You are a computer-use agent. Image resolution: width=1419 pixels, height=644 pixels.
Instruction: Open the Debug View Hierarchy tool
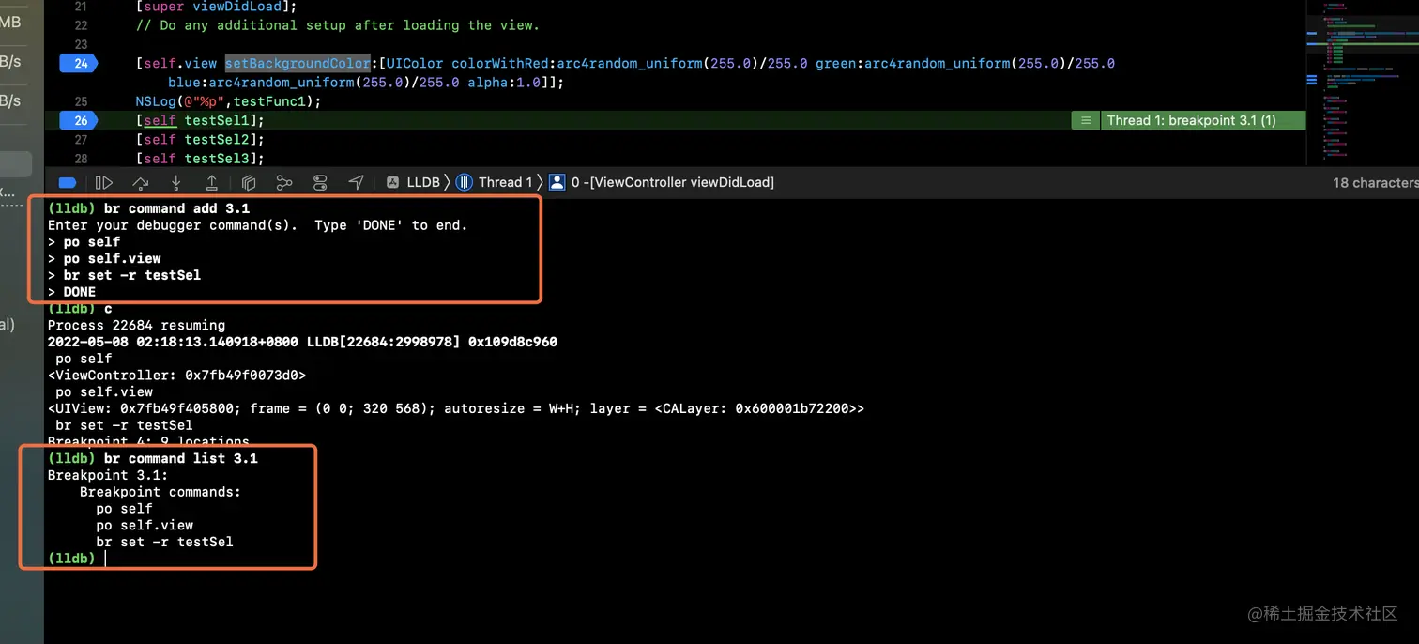pos(249,182)
